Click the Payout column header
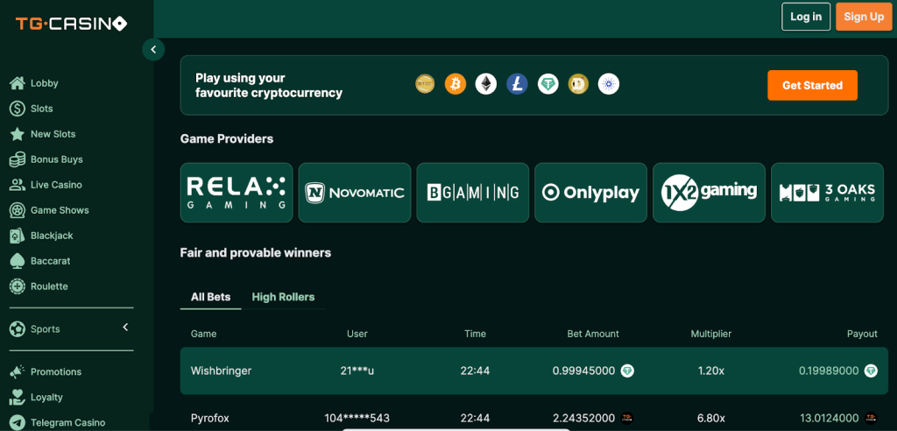The width and height of the screenshot is (897, 431). pyautogui.click(x=862, y=334)
